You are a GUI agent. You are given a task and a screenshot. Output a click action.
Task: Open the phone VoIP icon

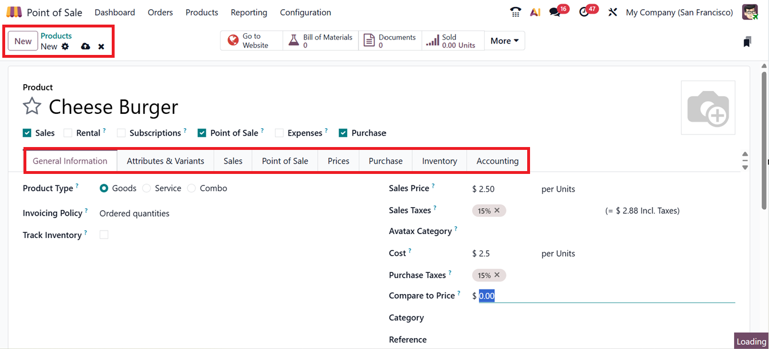[x=515, y=12]
